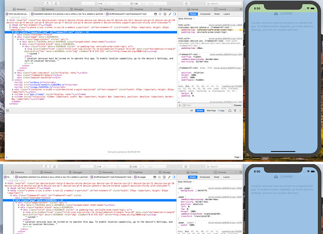The image size is (323, 234).
Task: Click the print styles icon in upper DOM toolbar
Action: (x=155, y=14)
